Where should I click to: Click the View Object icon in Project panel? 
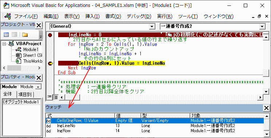[14, 35]
